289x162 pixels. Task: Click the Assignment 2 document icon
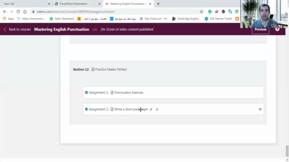click(x=112, y=109)
